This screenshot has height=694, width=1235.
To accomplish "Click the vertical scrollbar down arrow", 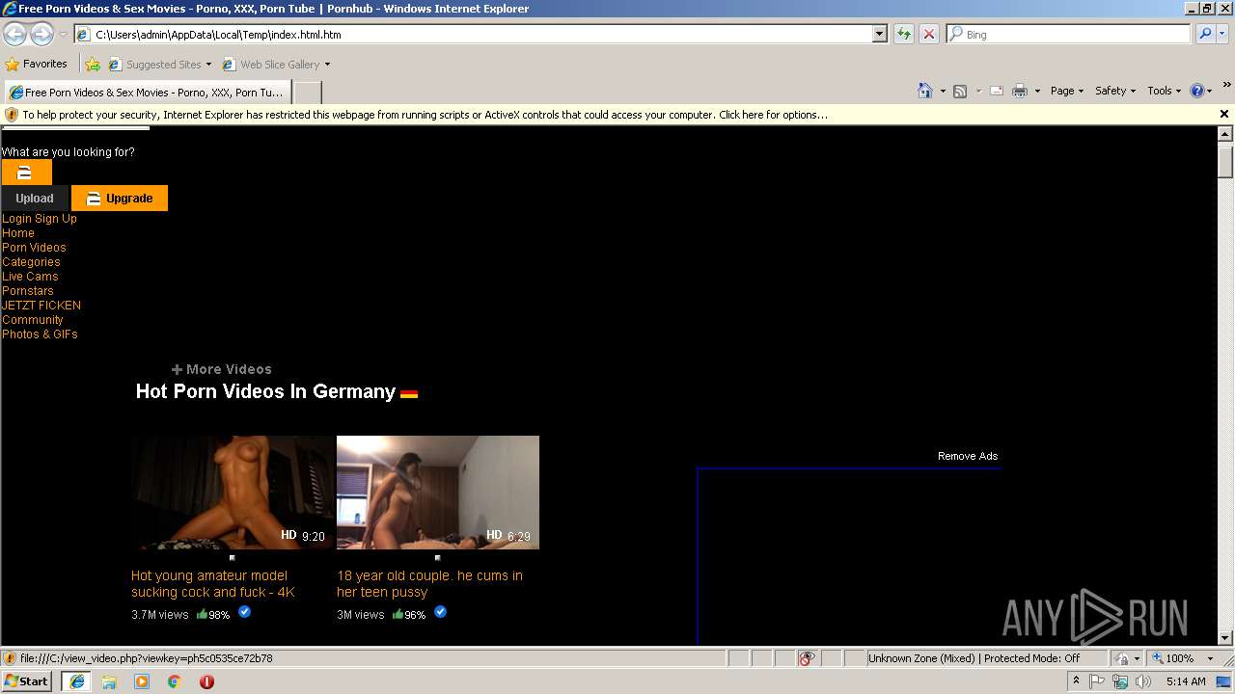I will click(1225, 637).
